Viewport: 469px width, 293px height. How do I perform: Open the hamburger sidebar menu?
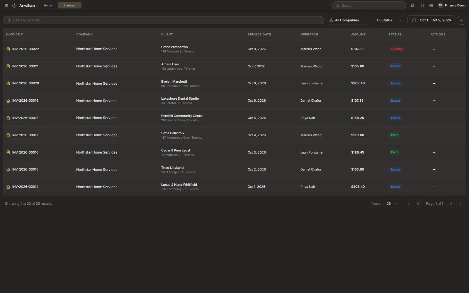[6, 6]
